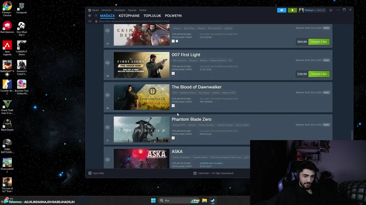
Task: Switch to the POLWEYN profile tab
Action: (x=173, y=16)
